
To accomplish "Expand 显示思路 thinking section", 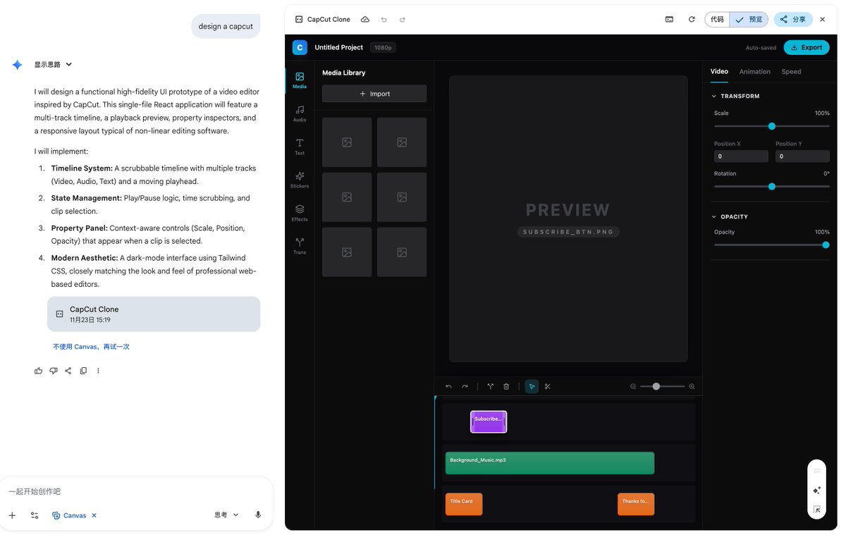I will [x=54, y=64].
